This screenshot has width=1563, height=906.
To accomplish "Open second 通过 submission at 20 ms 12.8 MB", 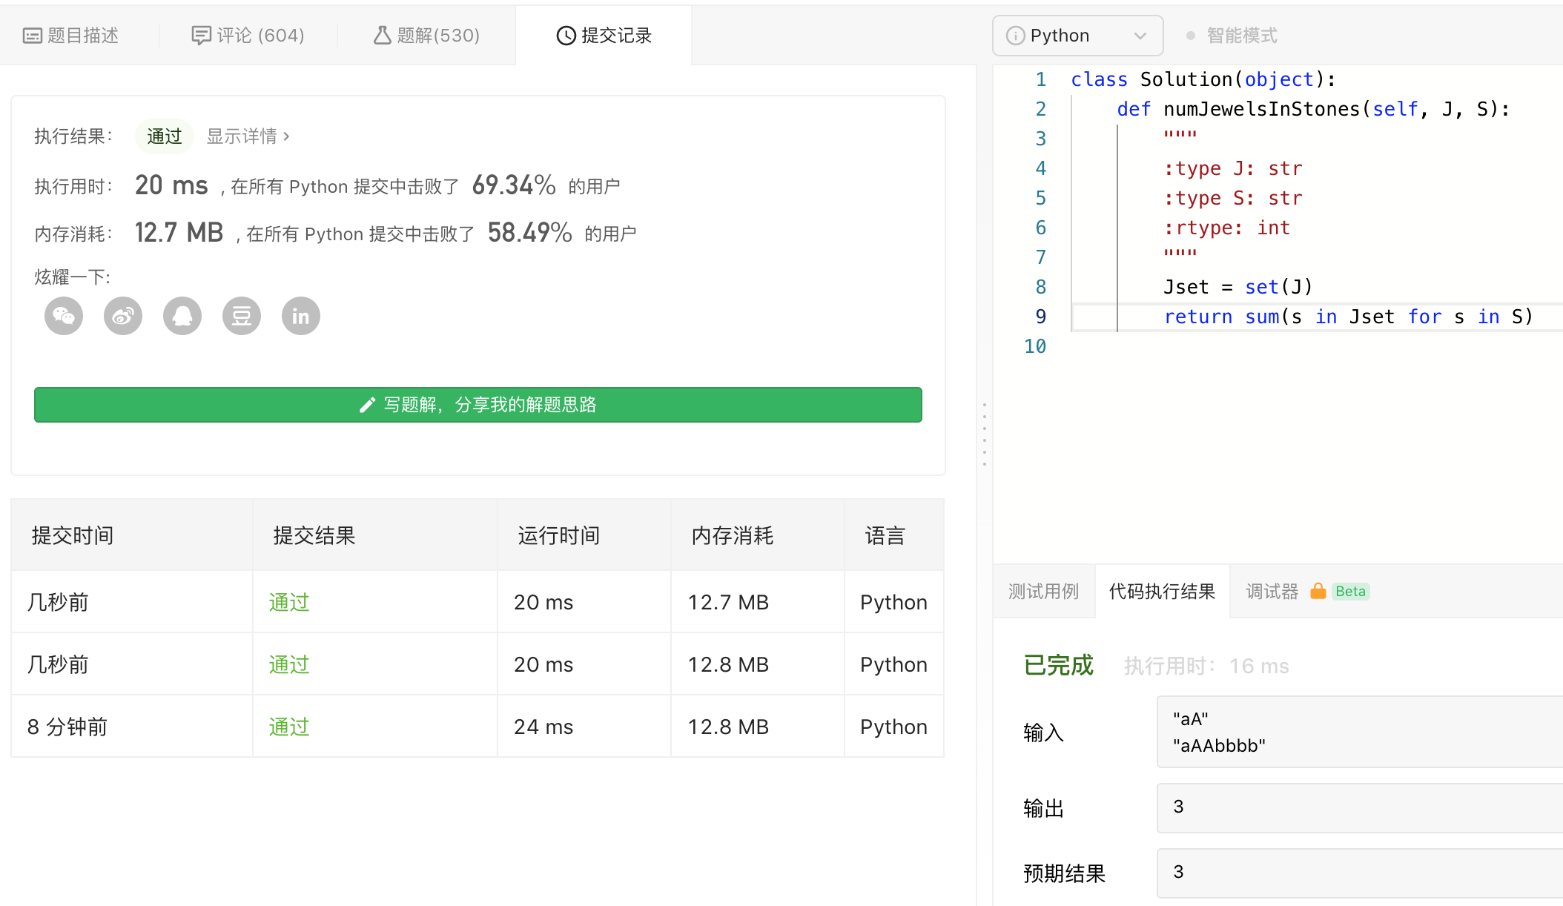I will click(x=289, y=664).
